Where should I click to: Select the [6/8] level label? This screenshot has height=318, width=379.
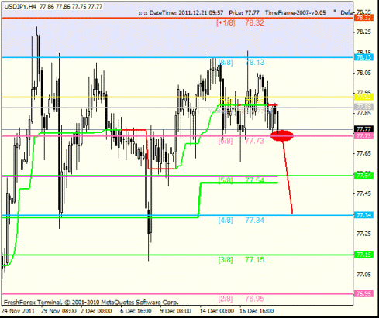(x=226, y=141)
